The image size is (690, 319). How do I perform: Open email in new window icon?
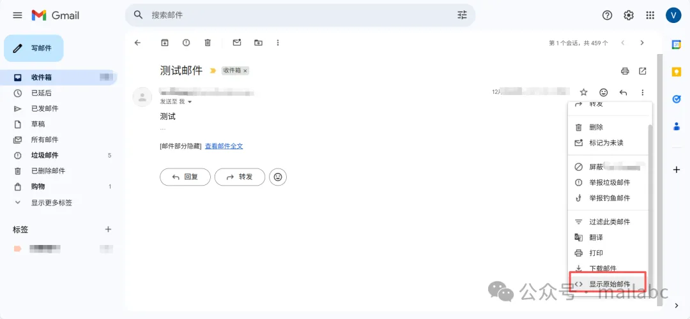tap(643, 71)
